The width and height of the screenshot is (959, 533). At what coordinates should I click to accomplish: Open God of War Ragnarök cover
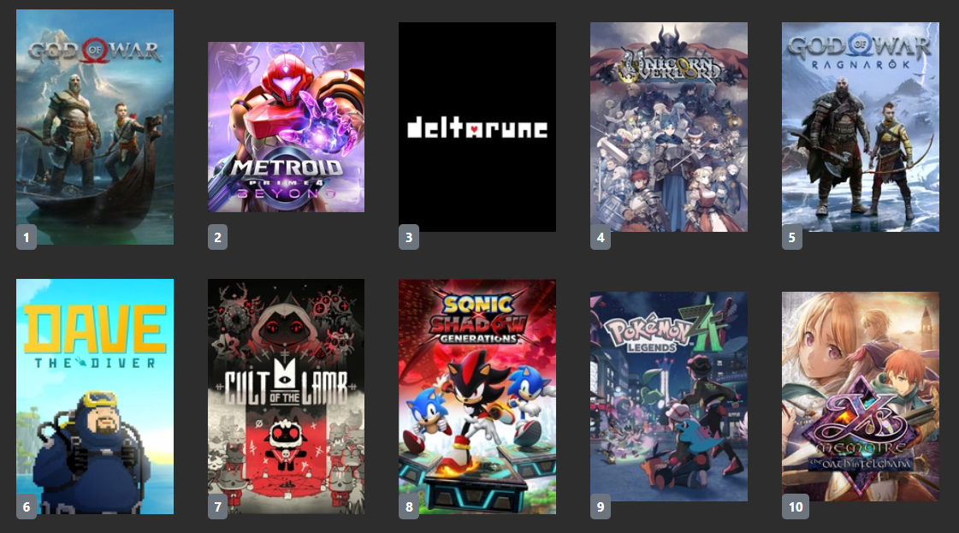860,127
